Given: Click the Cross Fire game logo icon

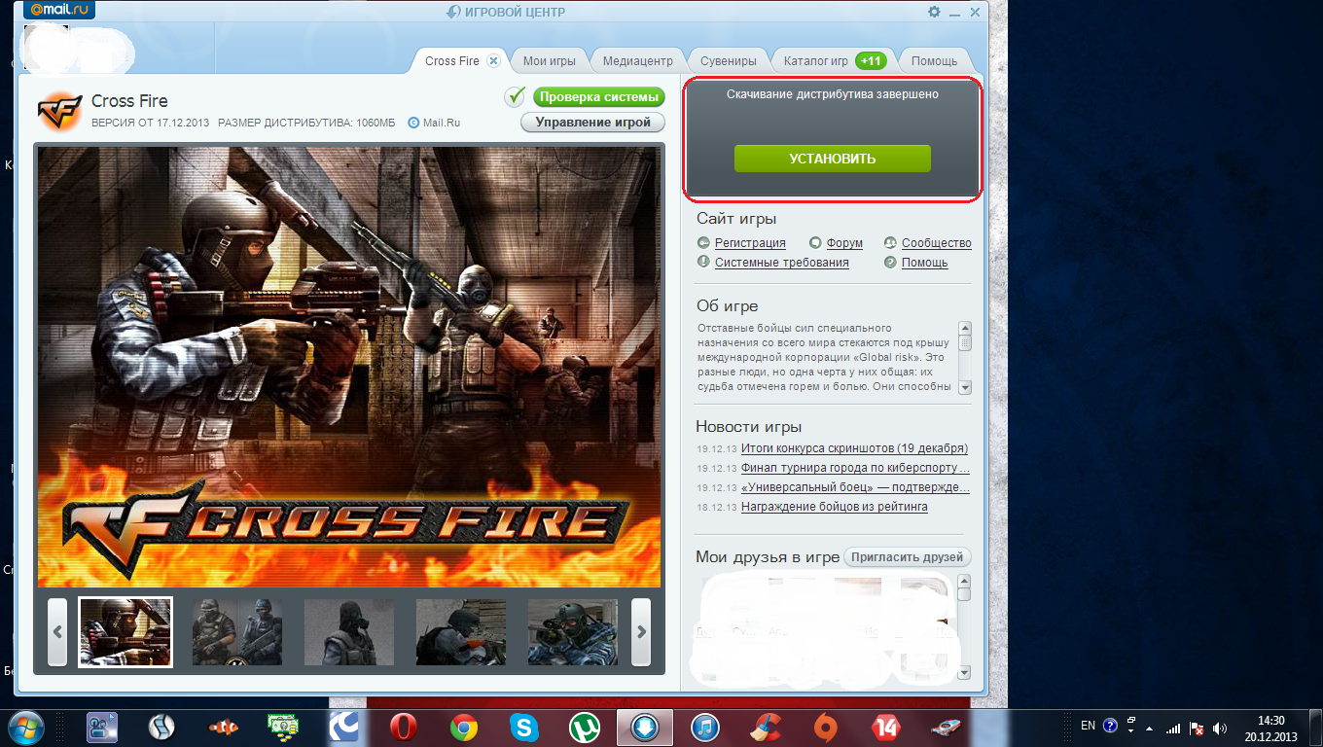Looking at the screenshot, I should coord(60,111).
